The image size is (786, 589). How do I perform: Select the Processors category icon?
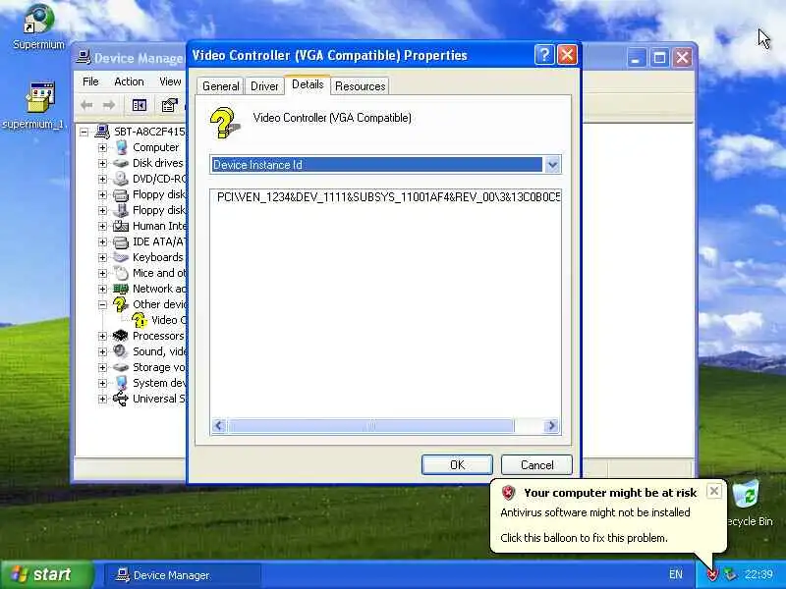(x=121, y=336)
